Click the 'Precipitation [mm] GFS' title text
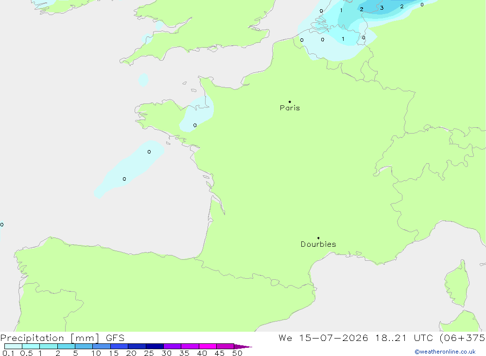The height and width of the screenshot is (356, 486). (x=62, y=338)
